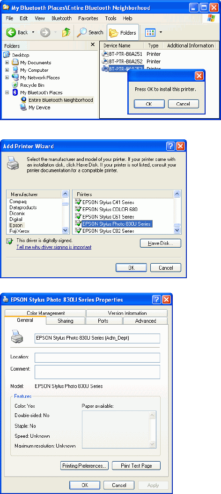
Task: Click Manufacturer list scroll down arrow
Action: [x=65, y=230]
